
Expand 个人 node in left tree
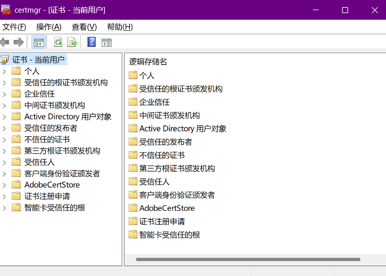click(x=5, y=71)
